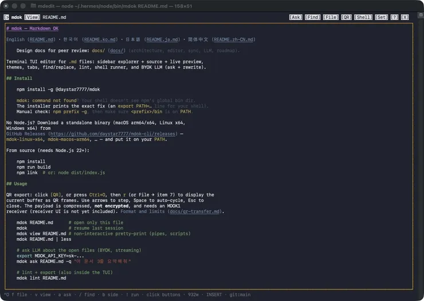
Task: Click the '## Usage' heading
Action: (17, 184)
